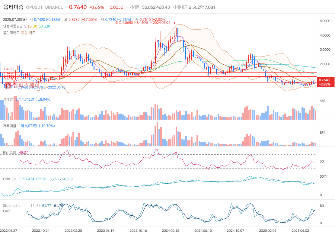Click the 8억 trade amount axis label
Viewport: 335px width, 235px height.
pyautogui.click(x=322, y=133)
